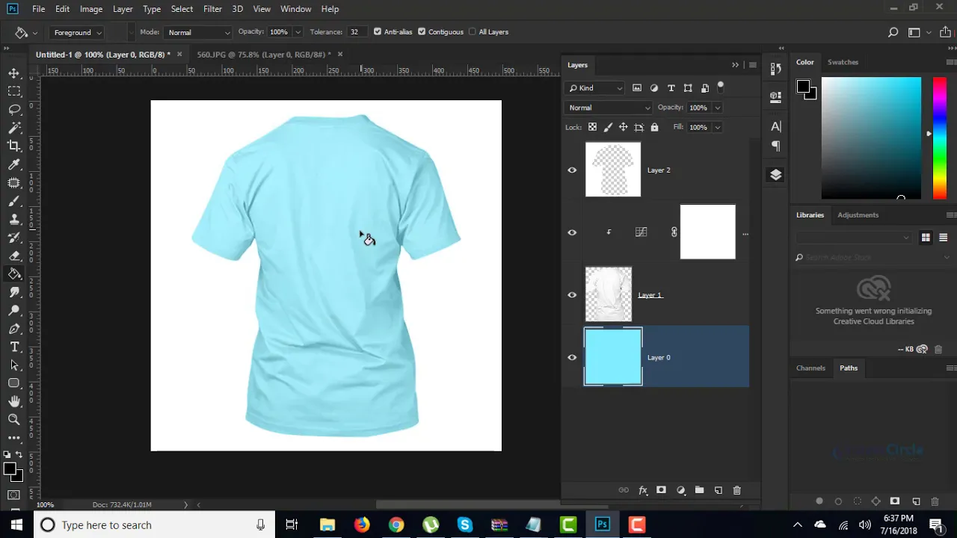Select the Lasso tool

13,110
